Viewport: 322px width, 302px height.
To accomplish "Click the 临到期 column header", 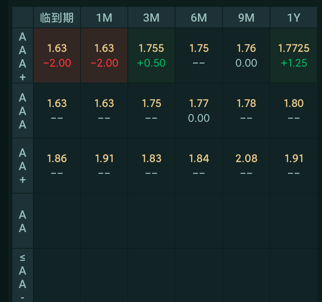I will click(x=57, y=18).
